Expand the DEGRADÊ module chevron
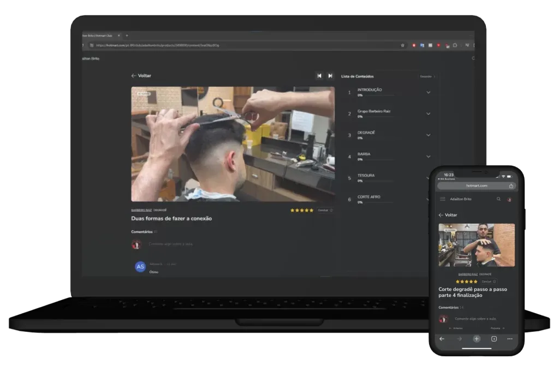 pyautogui.click(x=428, y=135)
